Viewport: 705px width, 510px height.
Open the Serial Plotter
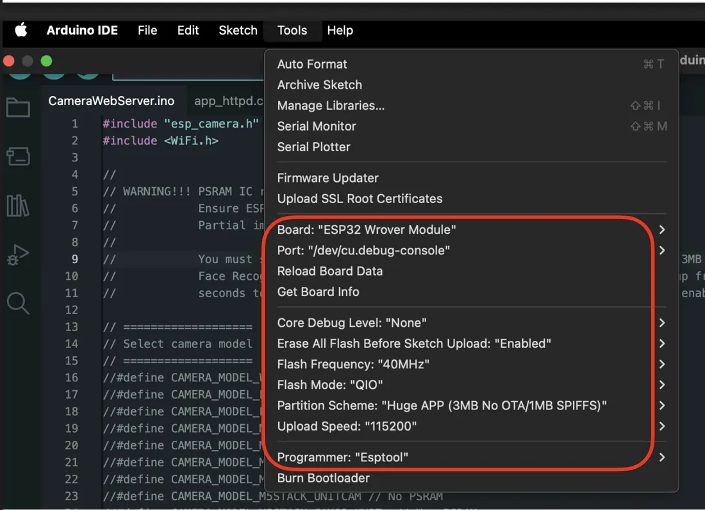[x=471, y=147]
